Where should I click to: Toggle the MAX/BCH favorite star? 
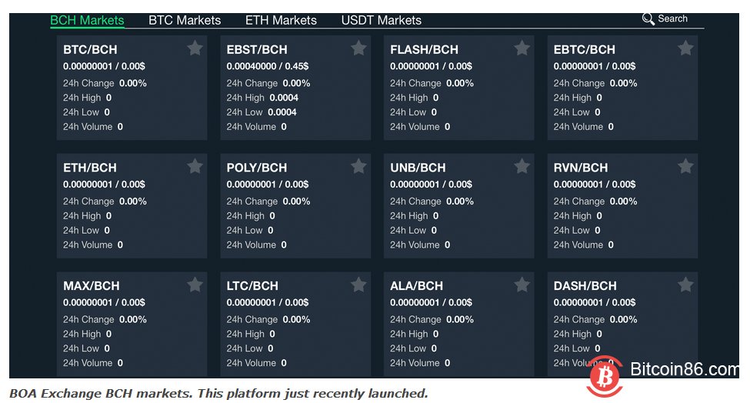click(195, 285)
